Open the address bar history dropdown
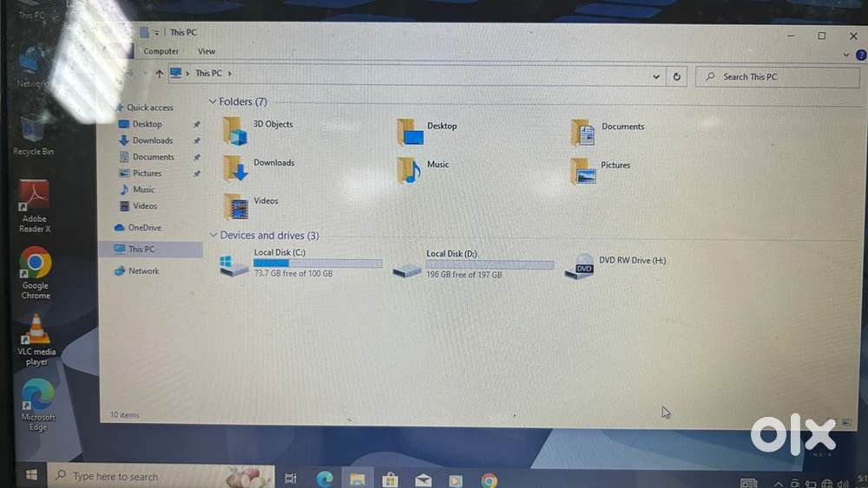Screen dimensions: 868x488 tap(656, 76)
